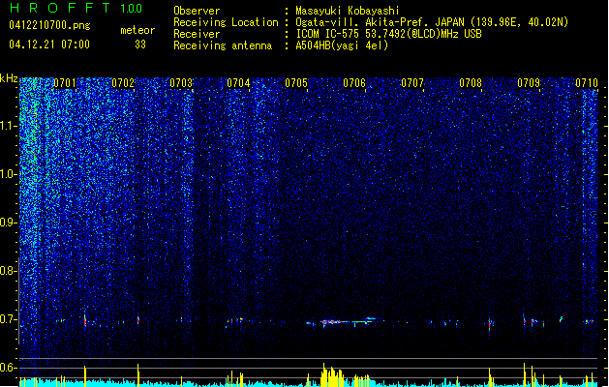The height and width of the screenshot is (387, 609).
Task: Click the Observer label
Action: point(197,11)
